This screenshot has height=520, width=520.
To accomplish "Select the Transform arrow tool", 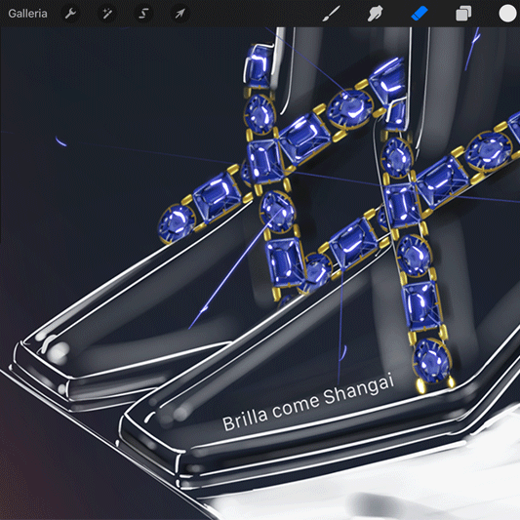I will 180,14.
